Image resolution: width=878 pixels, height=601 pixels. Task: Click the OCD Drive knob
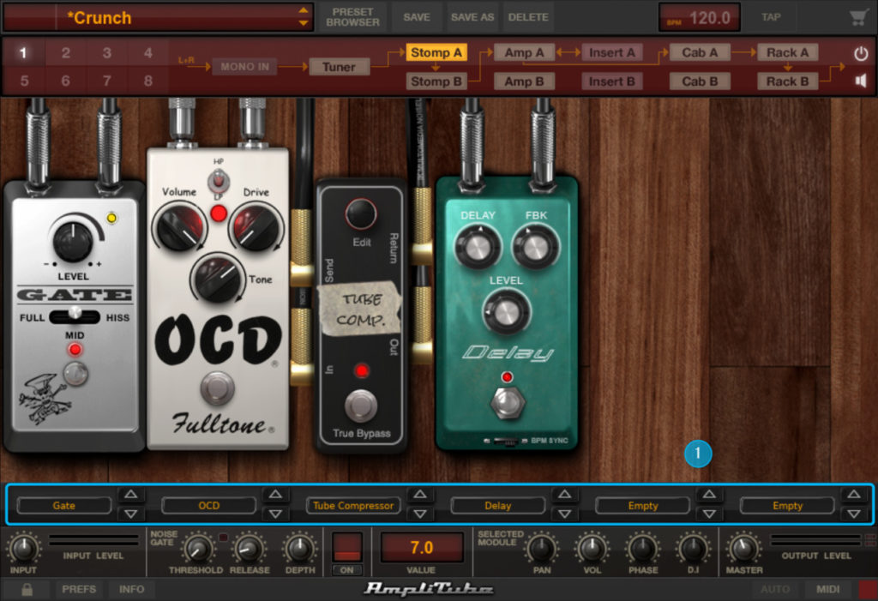click(x=256, y=227)
